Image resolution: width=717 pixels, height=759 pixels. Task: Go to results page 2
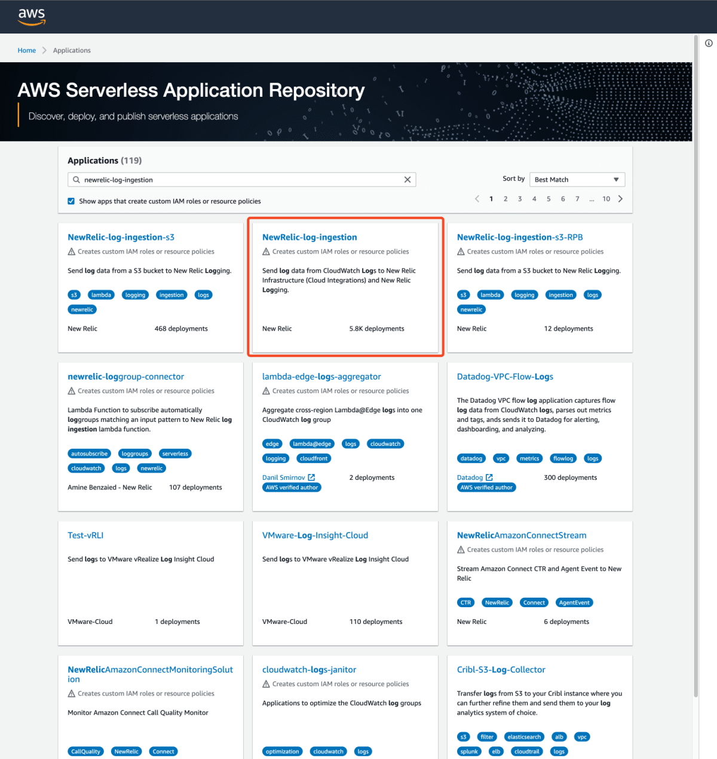[x=505, y=199]
